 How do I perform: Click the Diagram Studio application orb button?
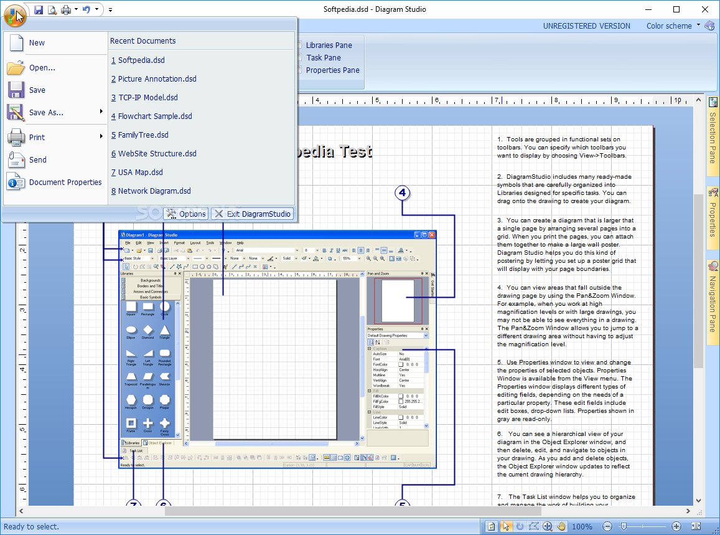click(x=14, y=15)
